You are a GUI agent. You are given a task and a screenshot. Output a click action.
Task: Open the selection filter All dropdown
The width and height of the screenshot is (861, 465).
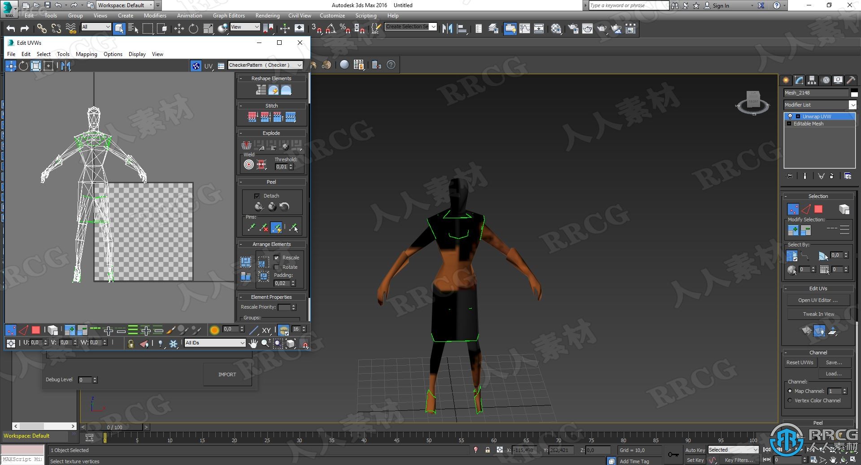pos(96,27)
